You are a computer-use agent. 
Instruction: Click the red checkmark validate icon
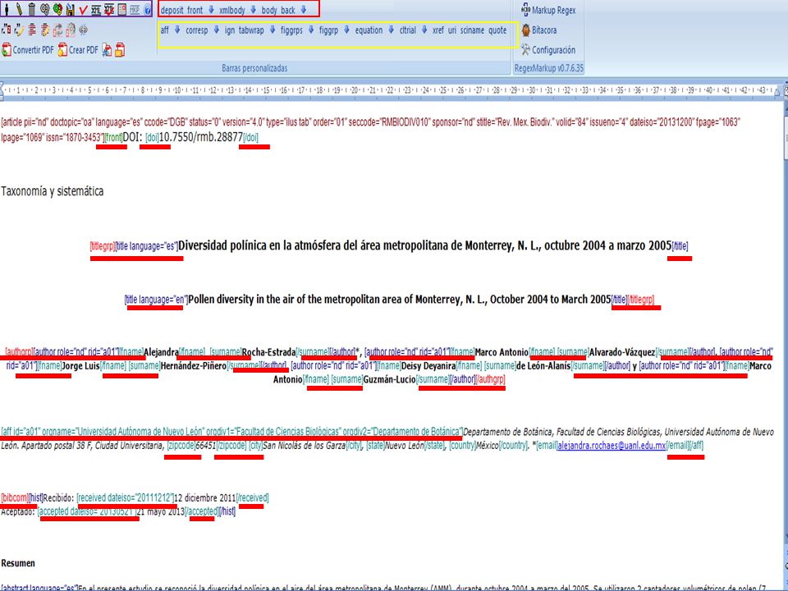pos(84,10)
